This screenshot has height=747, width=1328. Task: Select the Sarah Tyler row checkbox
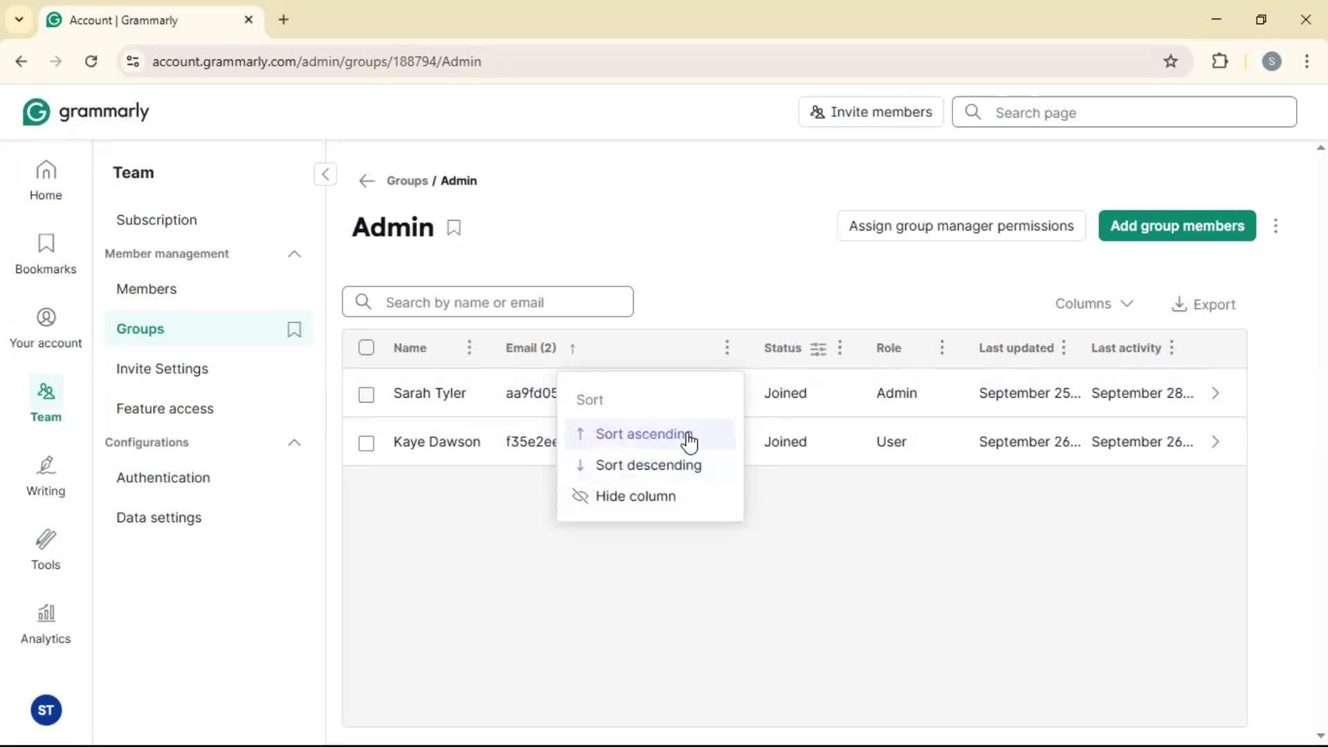click(367, 394)
